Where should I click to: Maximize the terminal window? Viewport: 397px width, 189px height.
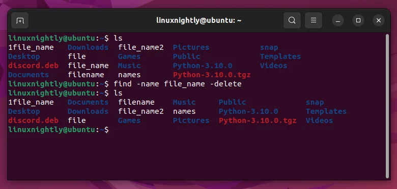[358, 20]
